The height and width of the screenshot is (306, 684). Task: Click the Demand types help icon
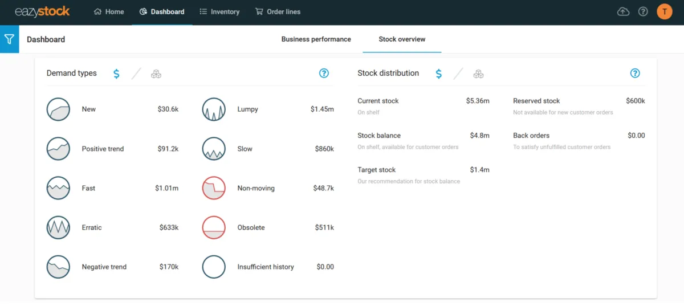click(x=324, y=73)
